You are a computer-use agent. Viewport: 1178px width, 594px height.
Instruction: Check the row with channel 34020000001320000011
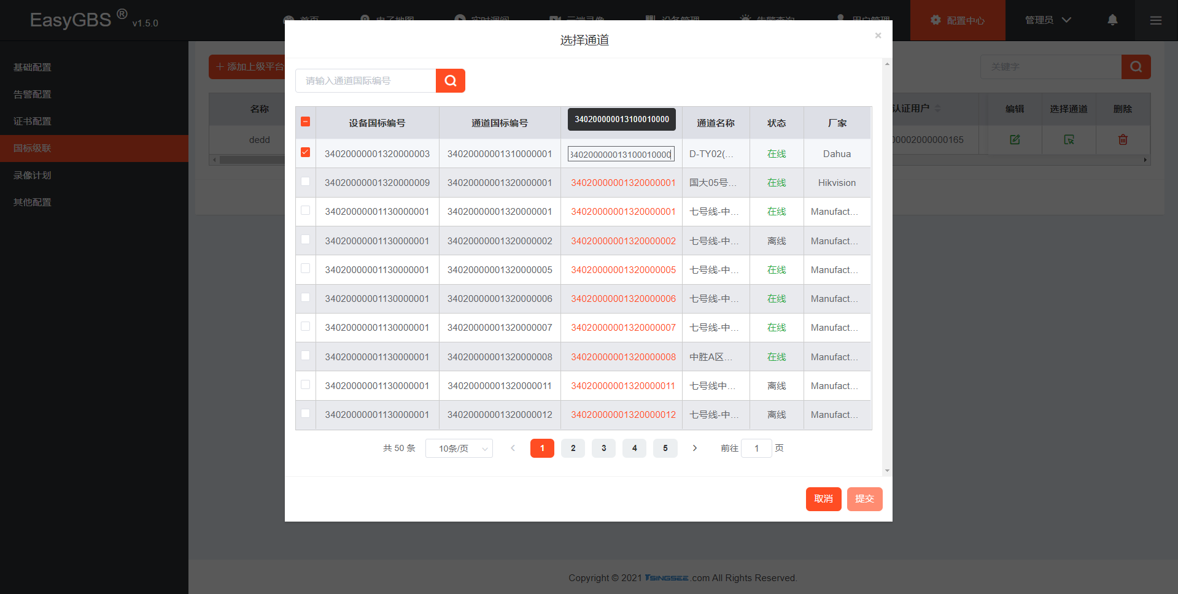[306, 385]
